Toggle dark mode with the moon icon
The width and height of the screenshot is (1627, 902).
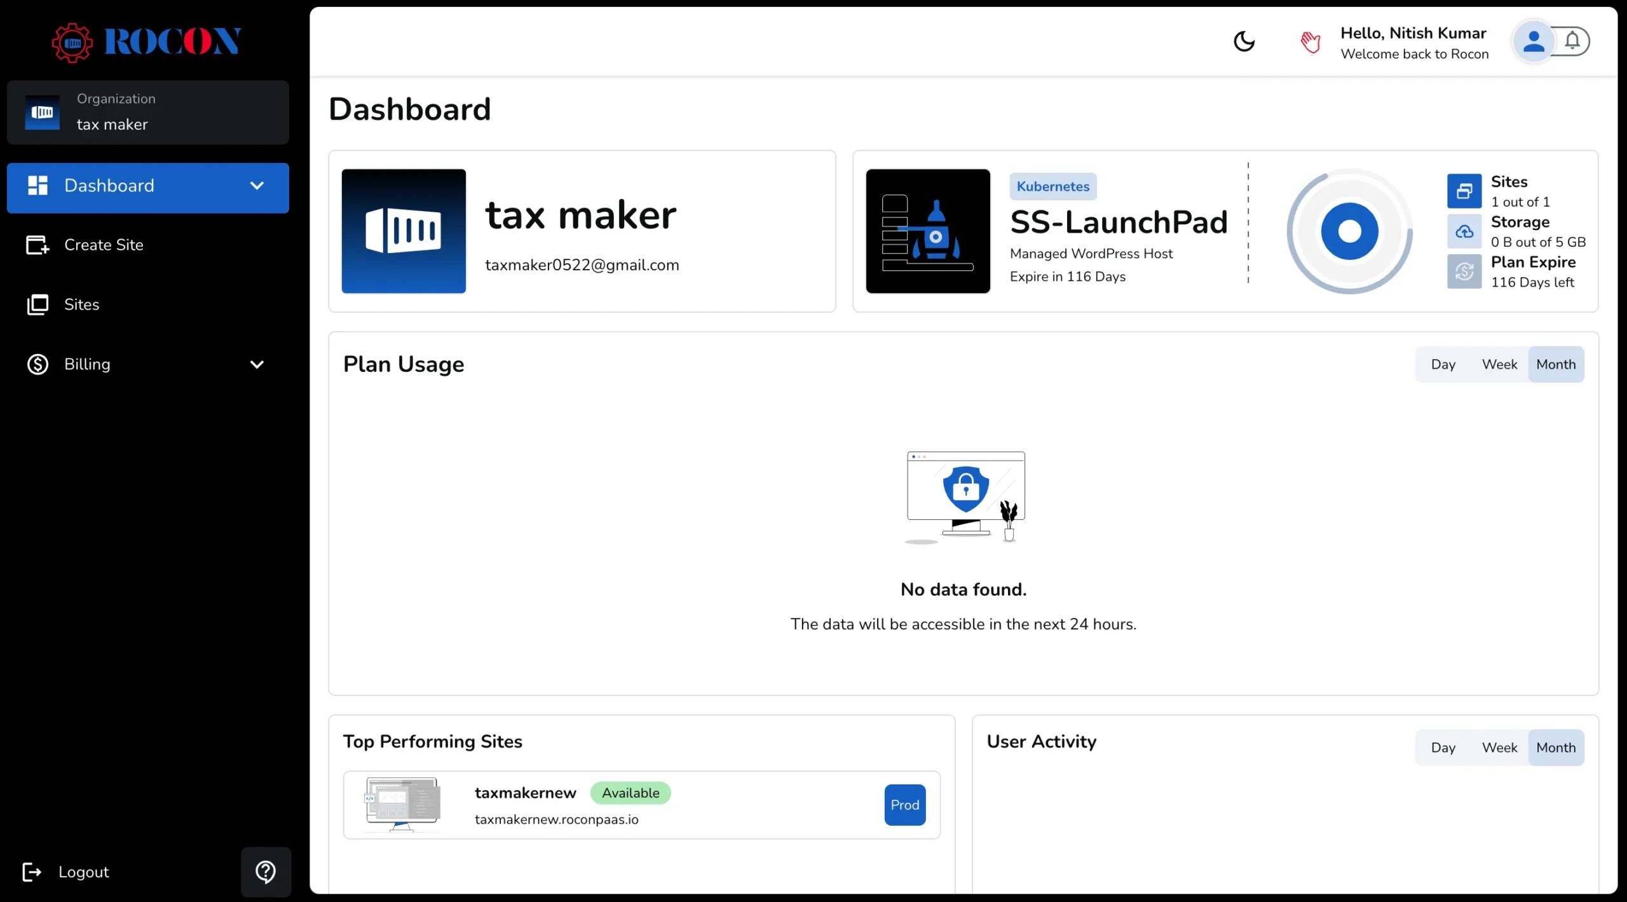tap(1244, 42)
